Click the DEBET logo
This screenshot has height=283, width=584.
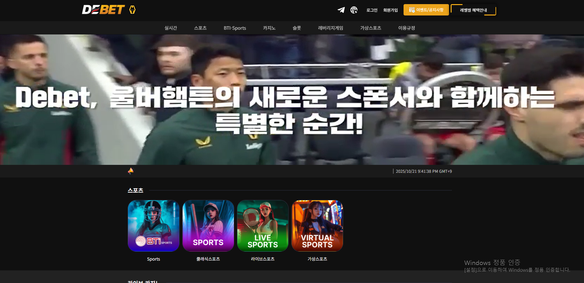103,10
